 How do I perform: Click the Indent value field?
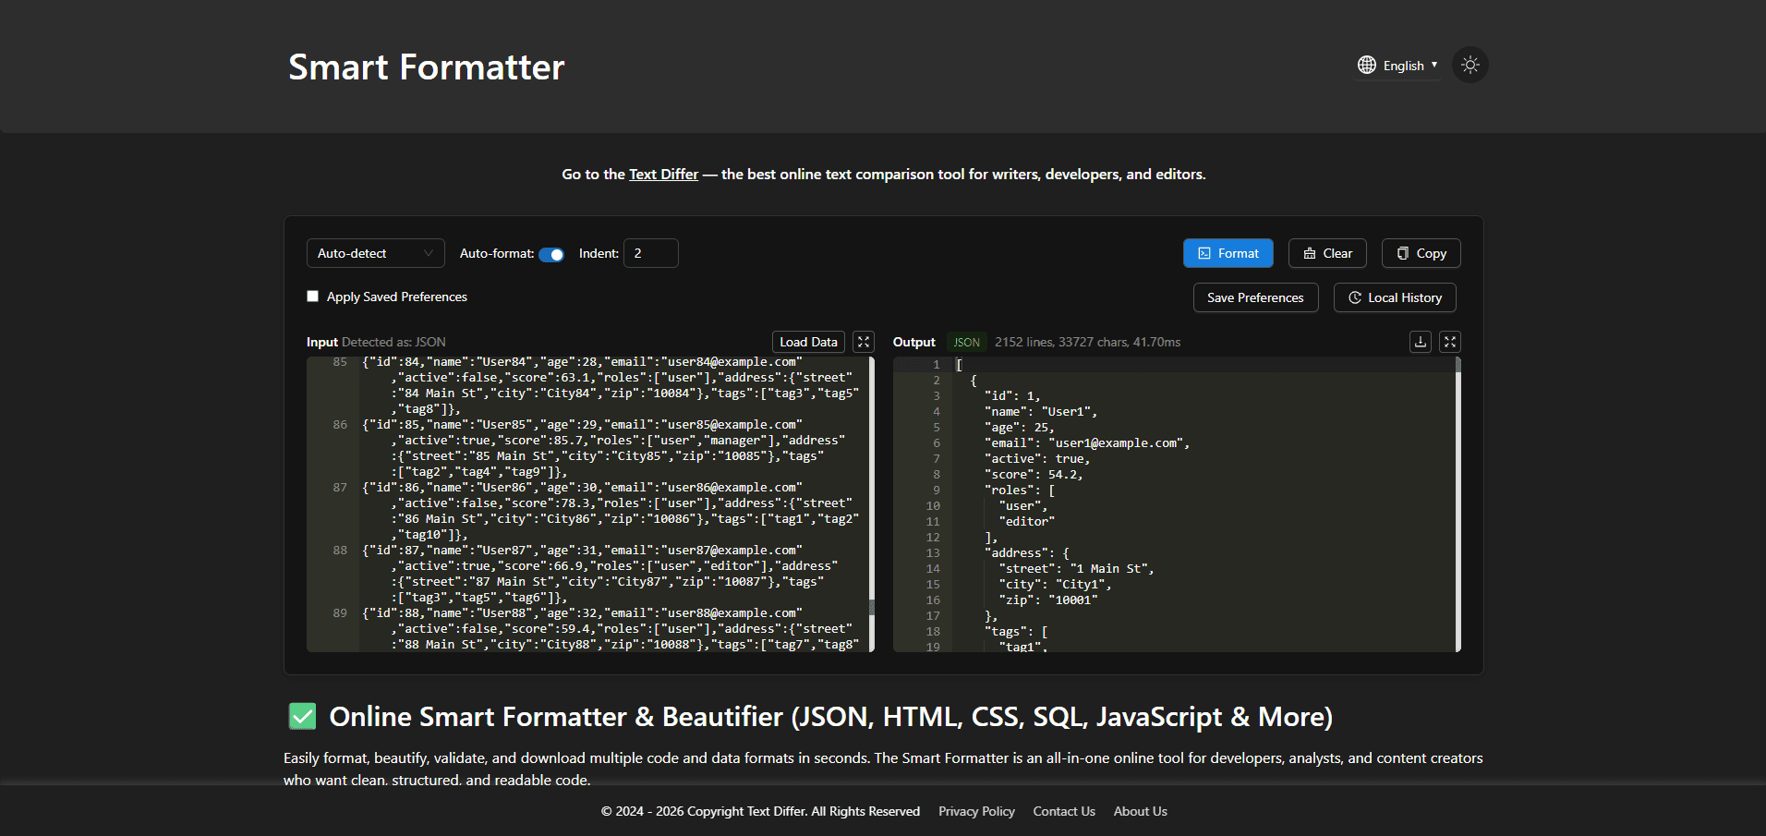(650, 253)
